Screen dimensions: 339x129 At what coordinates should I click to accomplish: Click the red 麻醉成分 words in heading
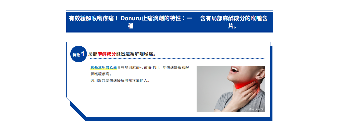(107, 54)
